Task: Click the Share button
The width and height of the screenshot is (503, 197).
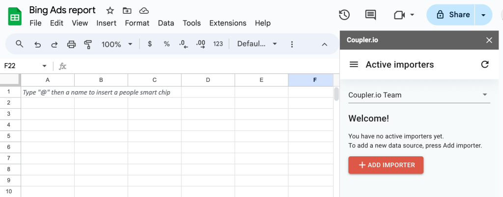Action: tap(451, 15)
